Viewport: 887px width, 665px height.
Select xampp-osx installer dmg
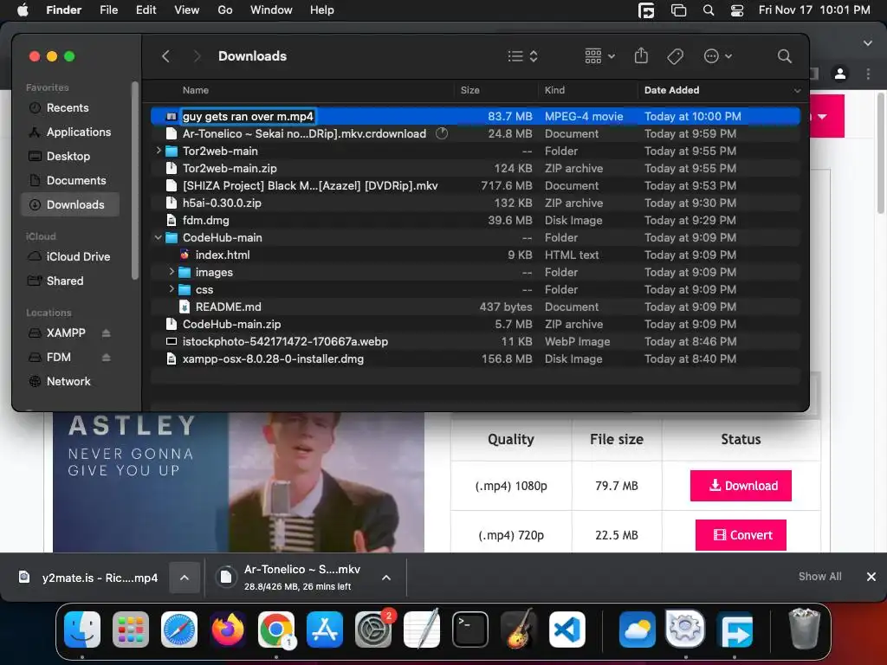pyautogui.click(x=476, y=359)
